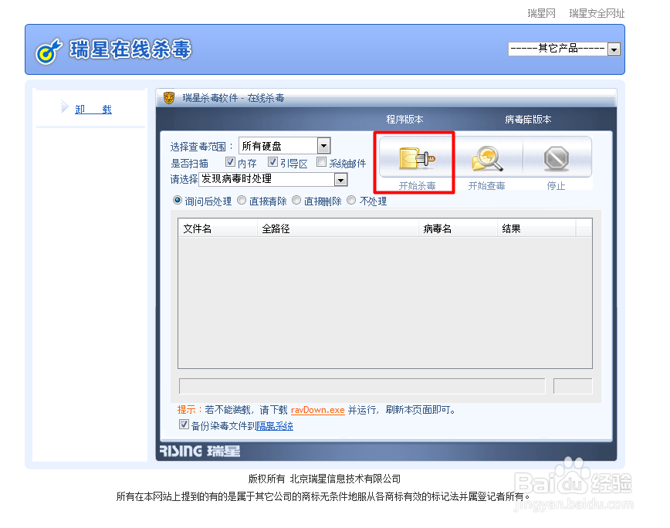Click the 病毒名 column header
670x528 pixels.
tap(458, 228)
